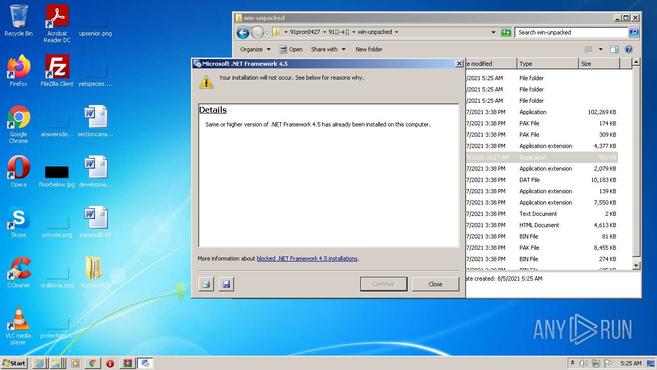Sort by Date modified column header
Screen dimensions: 657x370
(x=491, y=64)
